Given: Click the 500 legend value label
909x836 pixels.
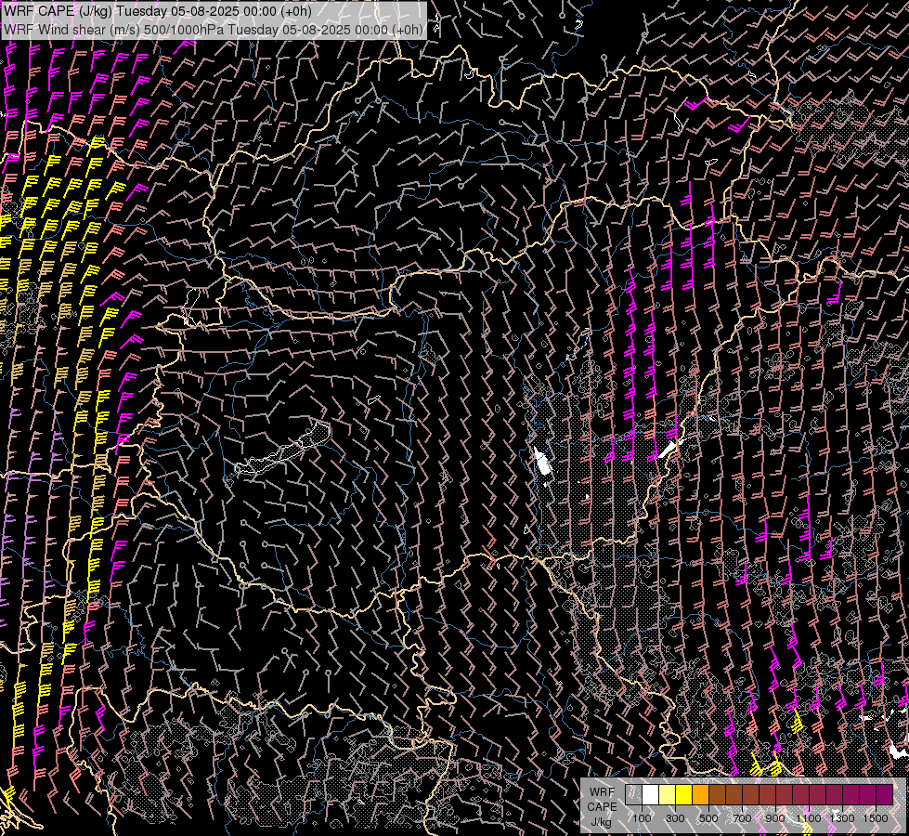Looking at the screenshot, I should pyautogui.click(x=708, y=818).
